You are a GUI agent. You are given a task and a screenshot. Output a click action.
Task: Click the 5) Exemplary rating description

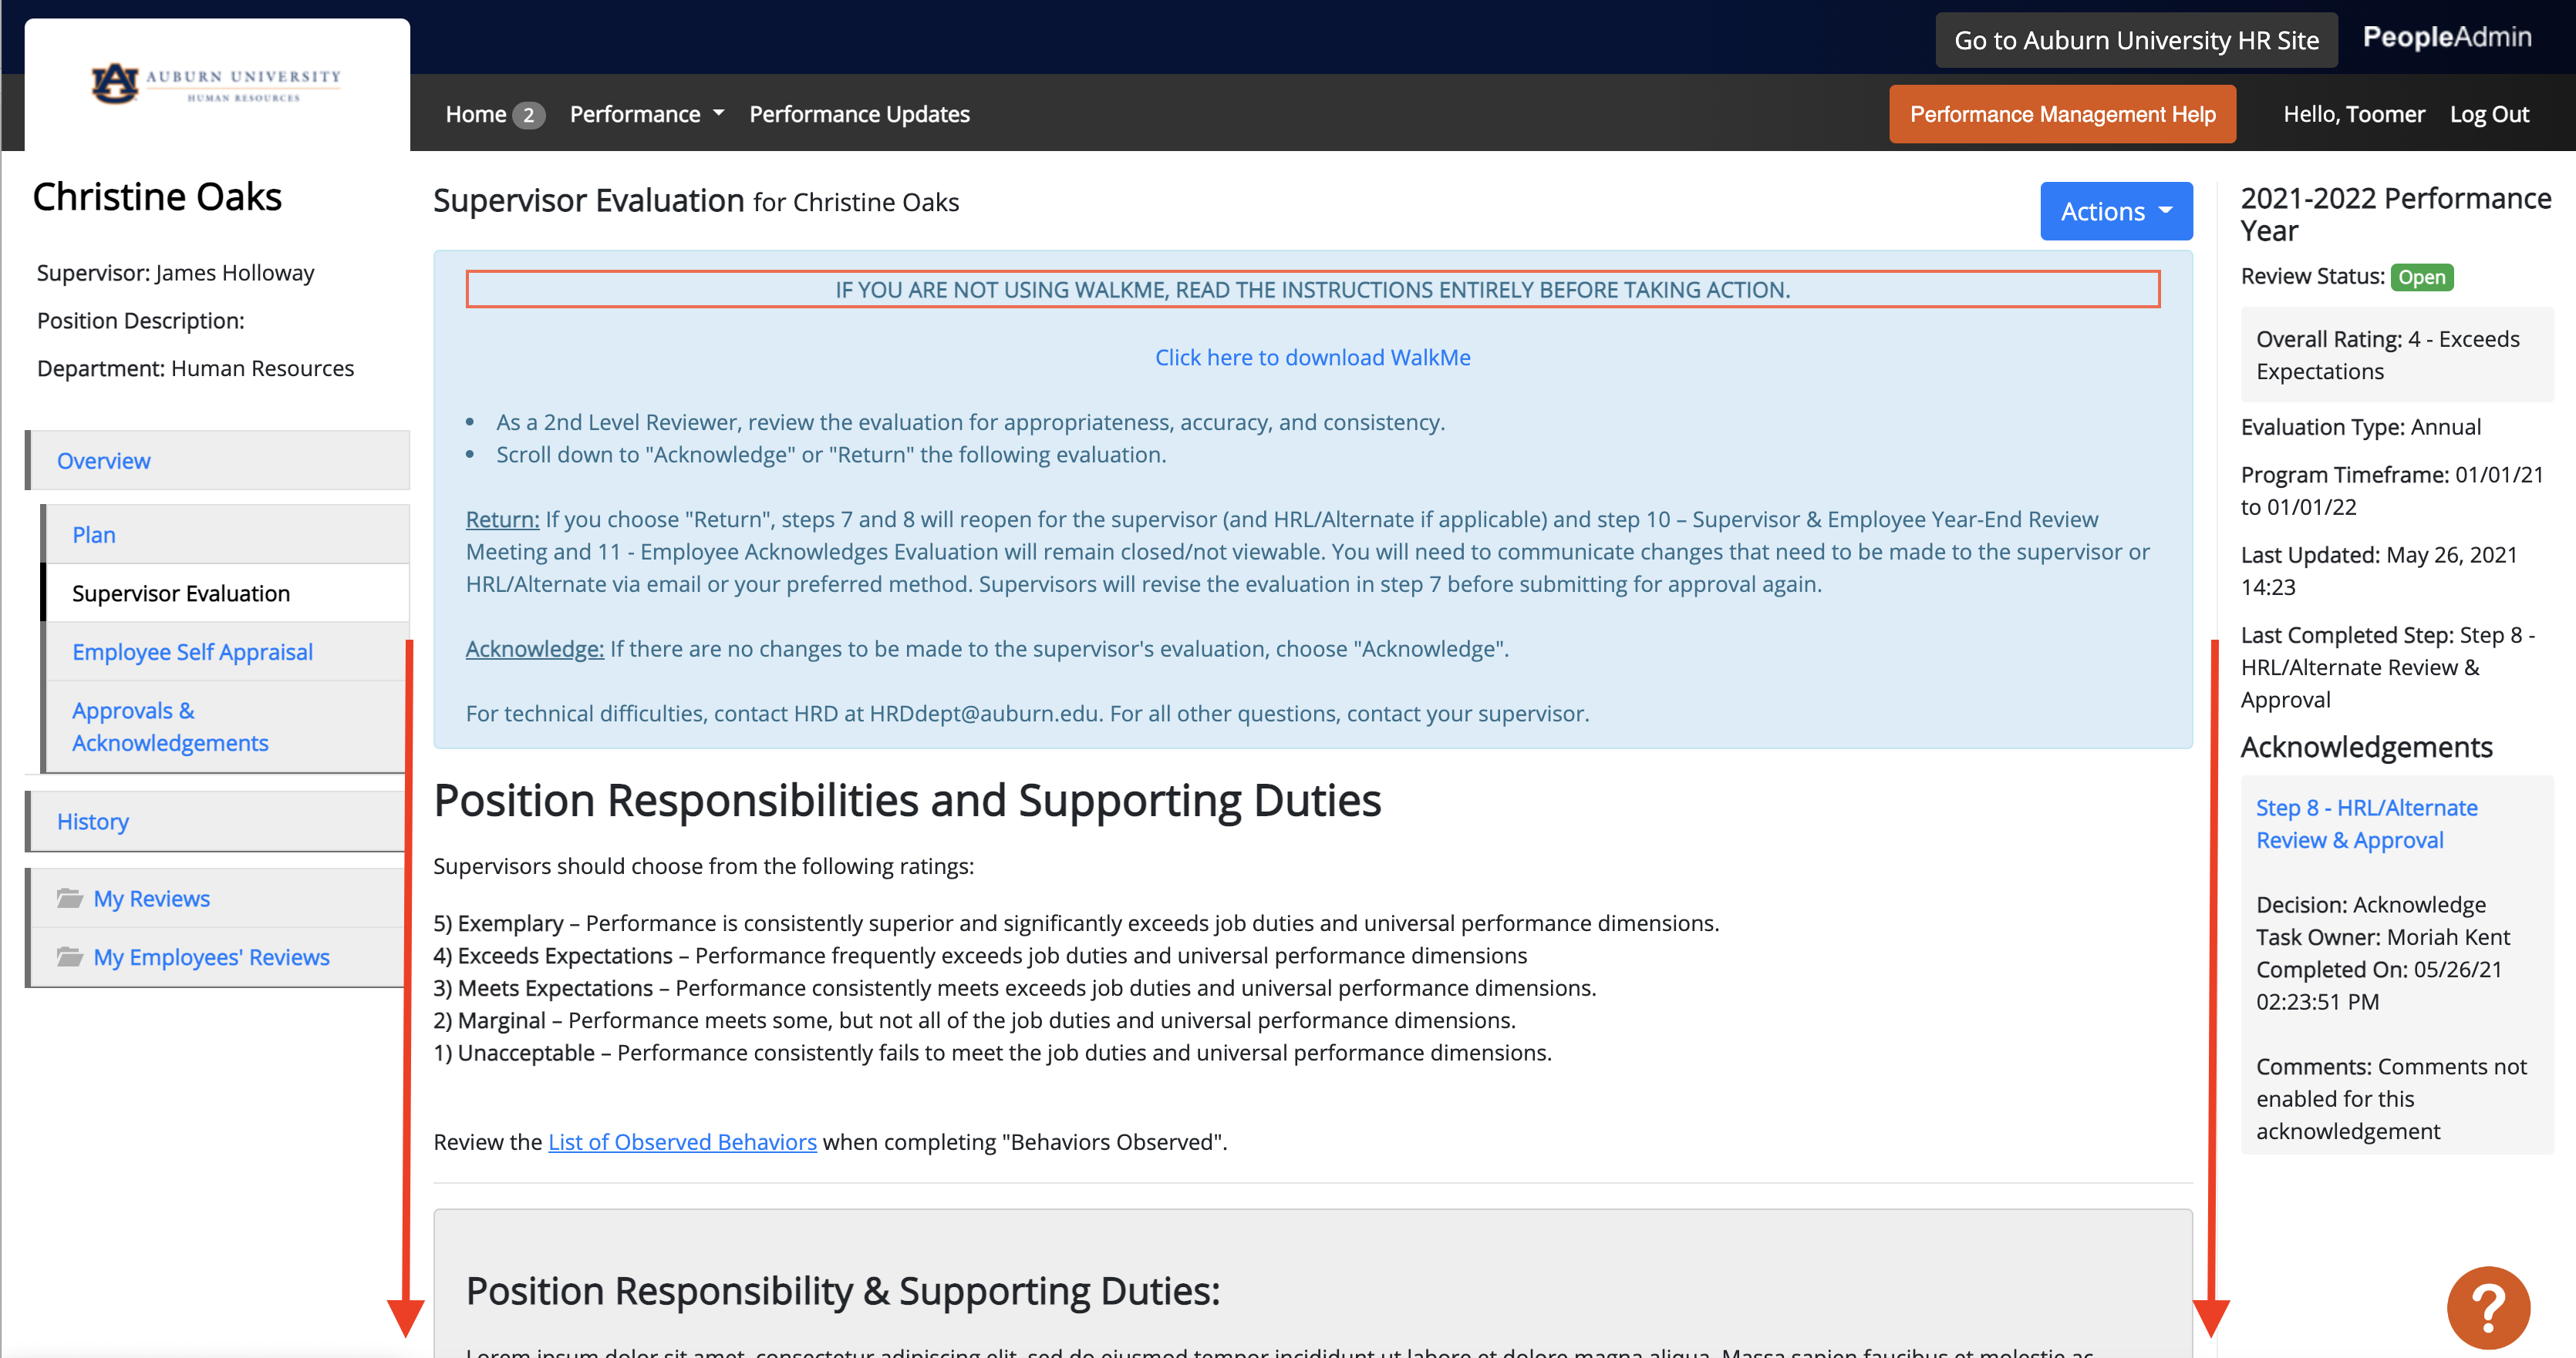pos(1076,923)
